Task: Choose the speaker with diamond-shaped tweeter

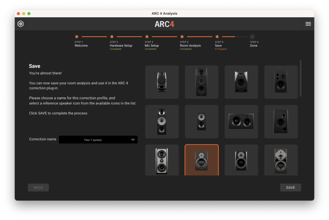Action: pos(281,160)
